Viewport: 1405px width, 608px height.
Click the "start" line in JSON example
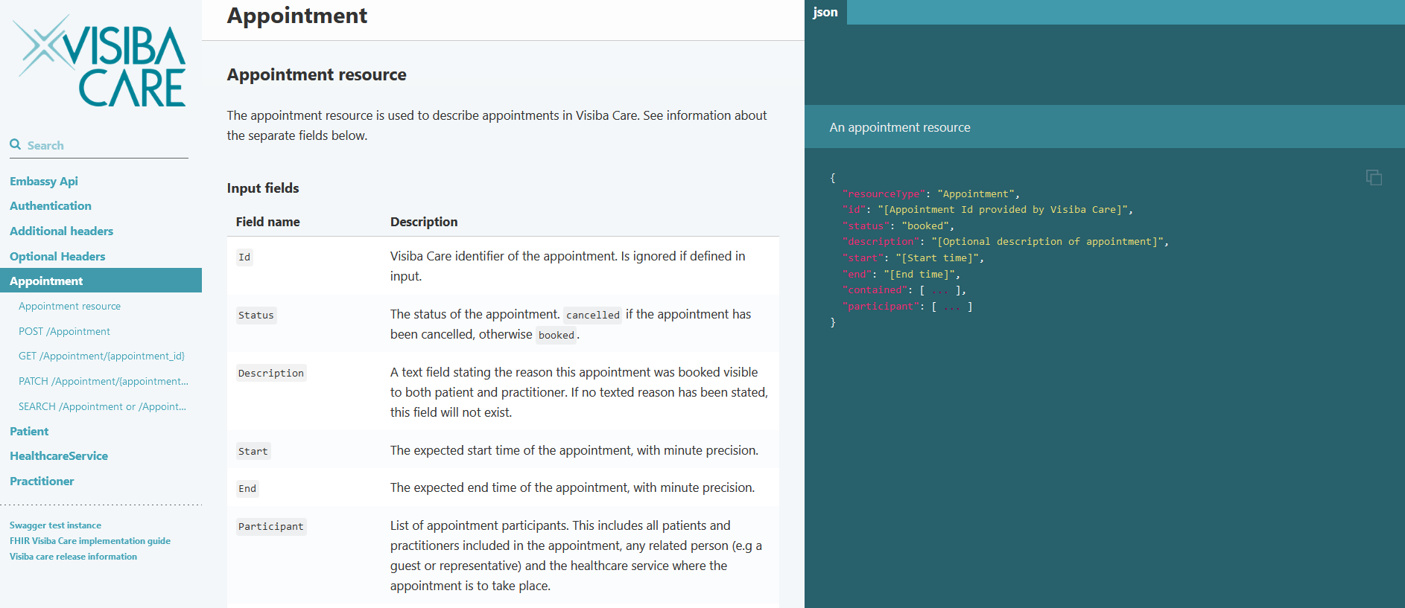[913, 258]
